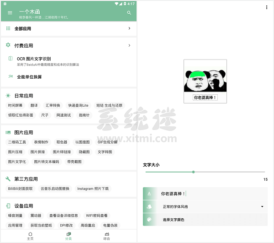Screen dimensions: 274x243
Task: Open the 取色器 chip
Action: pos(62,142)
